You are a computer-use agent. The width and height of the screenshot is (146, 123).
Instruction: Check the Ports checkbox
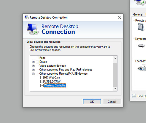(x=37, y=58)
